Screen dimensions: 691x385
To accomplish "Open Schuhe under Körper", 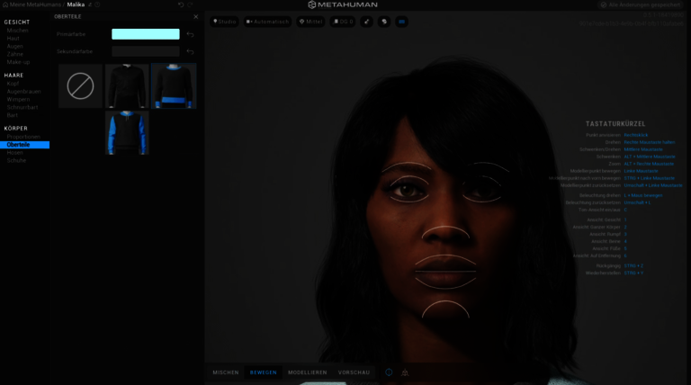I will pos(17,161).
